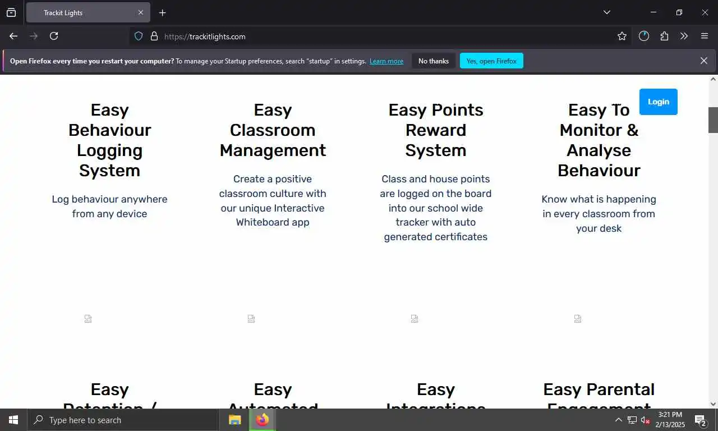Click the scrollbar down arrow
Image resolution: width=718 pixels, height=431 pixels.
coord(713,404)
